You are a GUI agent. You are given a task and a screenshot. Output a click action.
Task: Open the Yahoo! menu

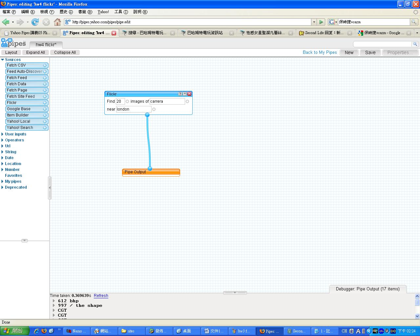click(103, 12)
